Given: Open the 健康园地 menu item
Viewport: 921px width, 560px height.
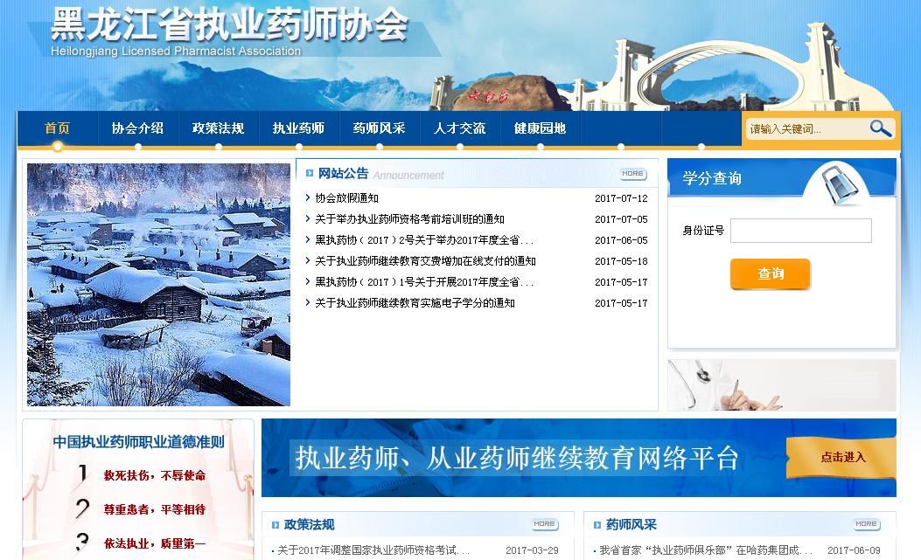Looking at the screenshot, I should pyautogui.click(x=540, y=128).
